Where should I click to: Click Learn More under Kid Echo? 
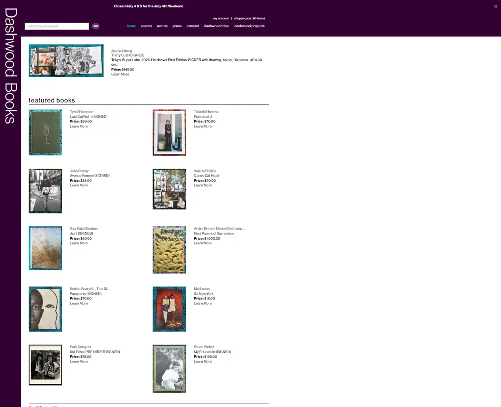(79, 362)
